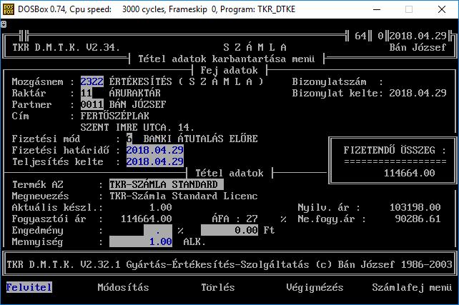The image size is (459, 305).
Task: Click the Ne.fogy.ár value 90286.61
Action: click(418, 219)
